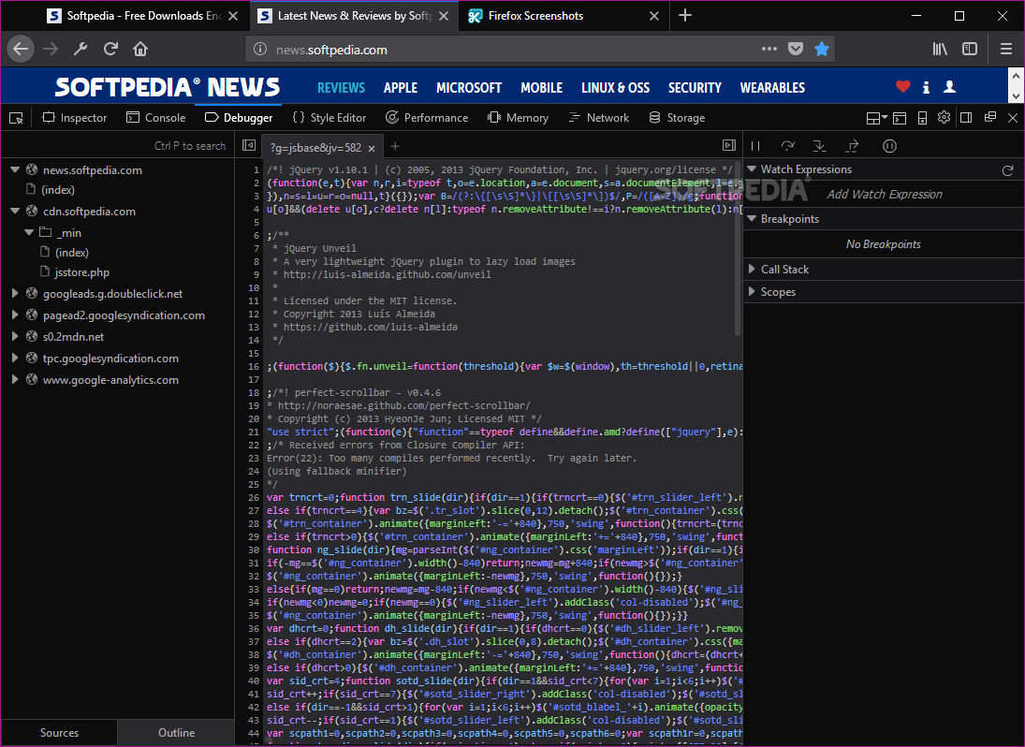Collapse the news.softpedia.com source tree
The height and width of the screenshot is (747, 1025).
tap(15, 170)
